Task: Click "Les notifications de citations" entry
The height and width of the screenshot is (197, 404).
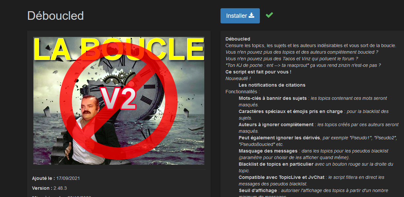Action: click(x=272, y=85)
